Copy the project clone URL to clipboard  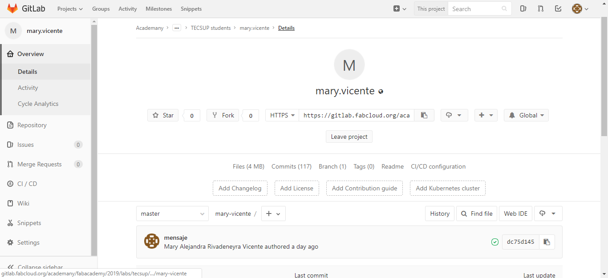click(424, 115)
